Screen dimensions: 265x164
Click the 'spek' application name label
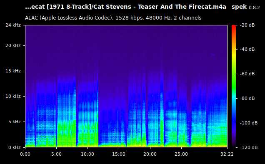point(239,7)
